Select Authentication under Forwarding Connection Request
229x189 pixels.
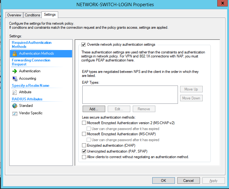coord(30,71)
